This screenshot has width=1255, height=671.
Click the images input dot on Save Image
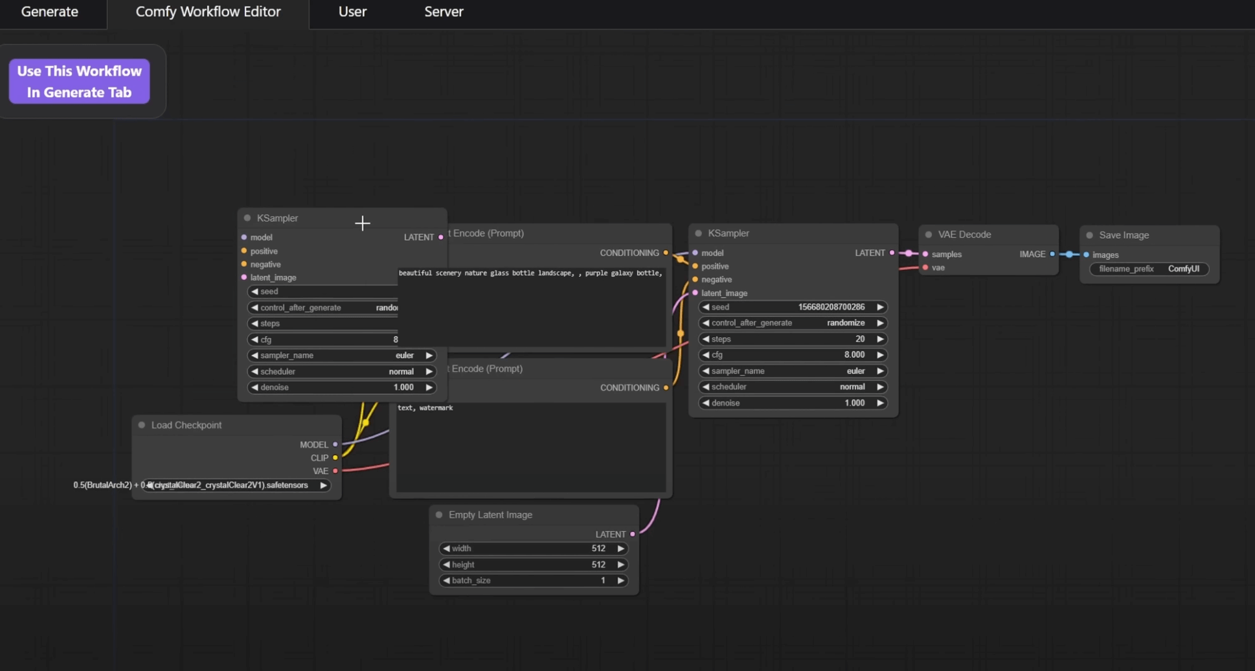pyautogui.click(x=1087, y=255)
